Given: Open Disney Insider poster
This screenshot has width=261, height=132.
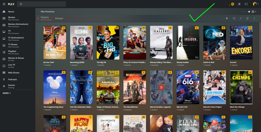Looking at the screenshot, I should coord(188,43).
